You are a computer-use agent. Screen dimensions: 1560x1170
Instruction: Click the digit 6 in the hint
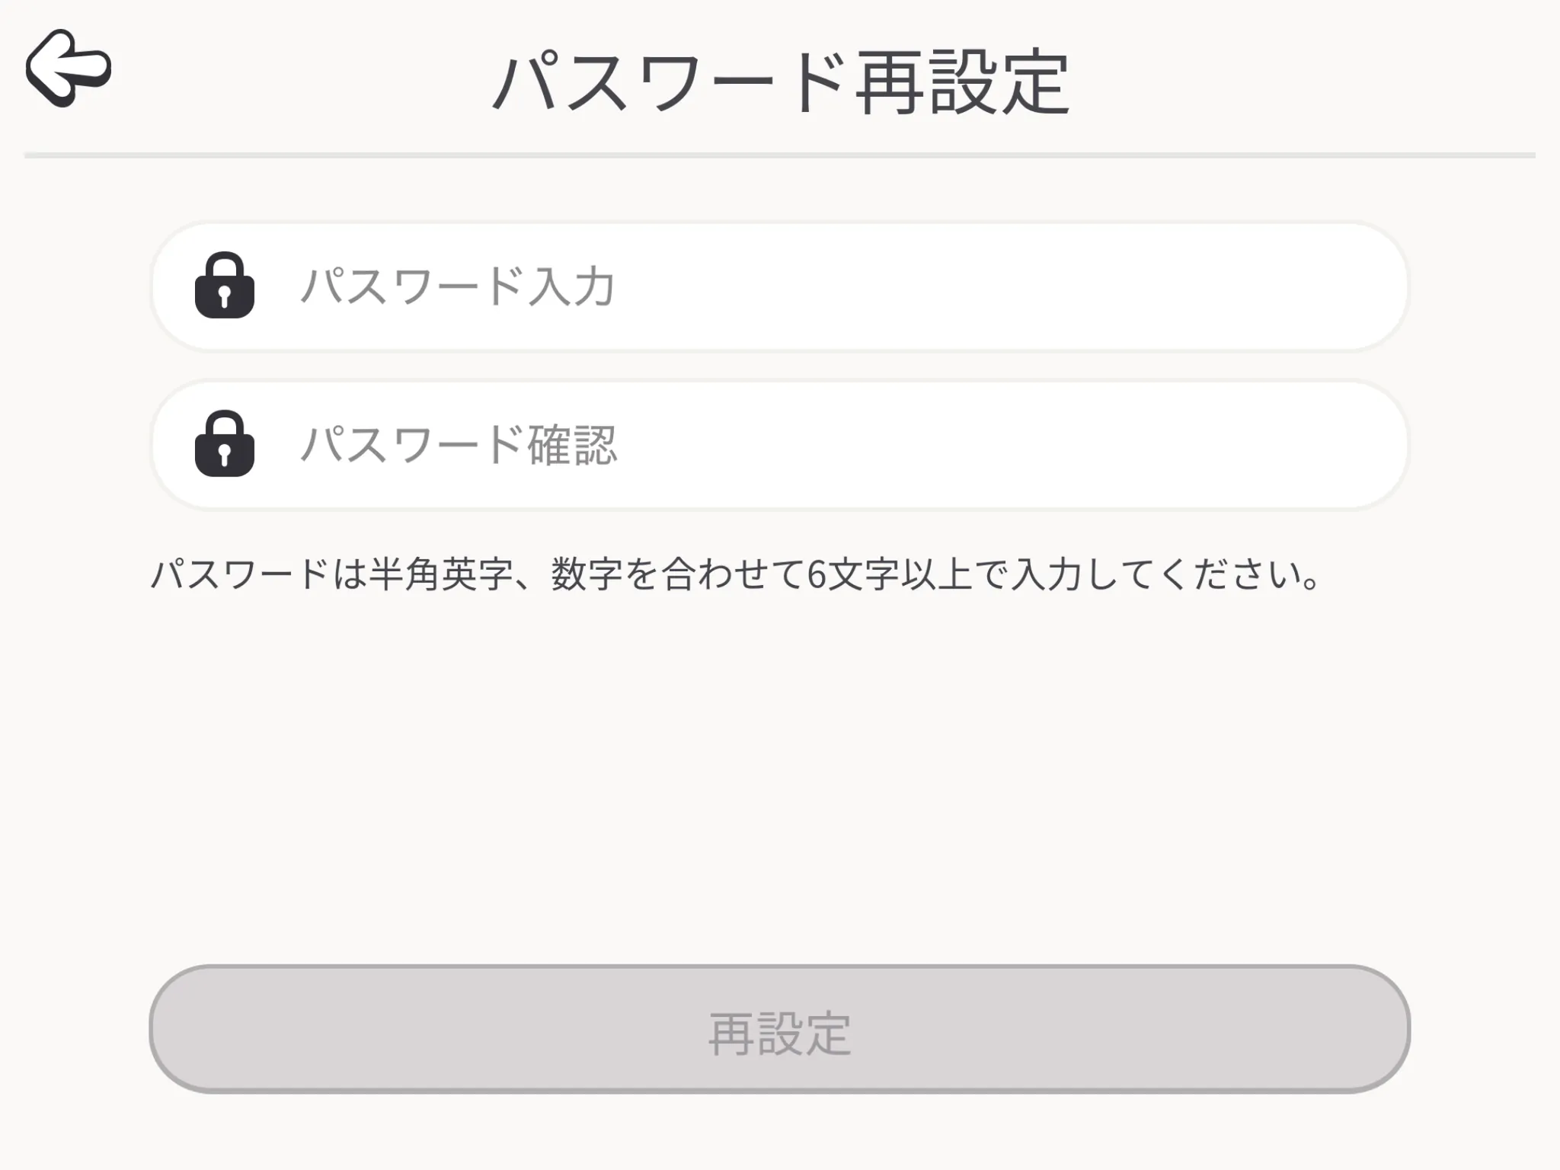(x=817, y=574)
